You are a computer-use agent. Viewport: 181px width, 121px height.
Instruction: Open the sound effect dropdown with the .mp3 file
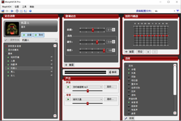87,87
